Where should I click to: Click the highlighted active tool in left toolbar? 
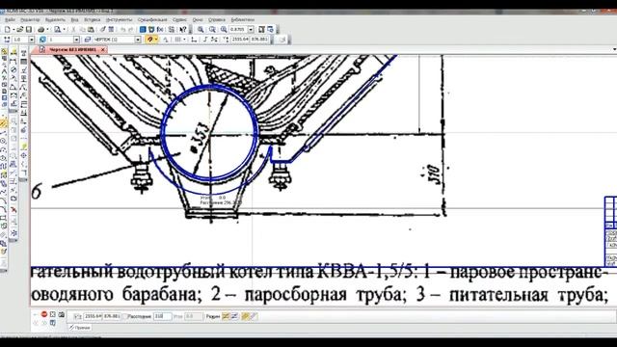click(3, 123)
